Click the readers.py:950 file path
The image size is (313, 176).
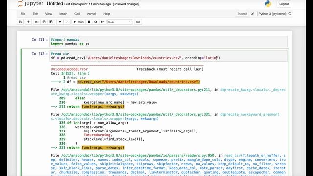click(138, 155)
